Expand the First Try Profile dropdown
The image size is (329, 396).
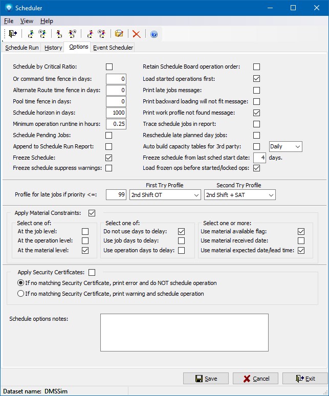pos(165,195)
